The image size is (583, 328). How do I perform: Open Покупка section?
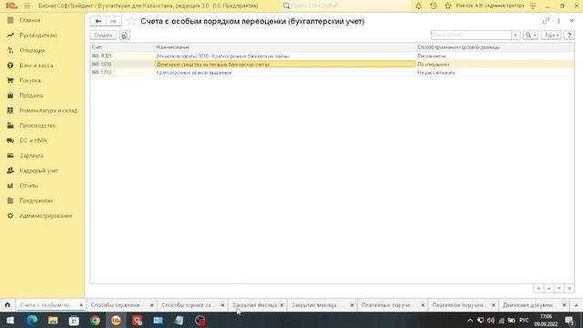coord(30,80)
